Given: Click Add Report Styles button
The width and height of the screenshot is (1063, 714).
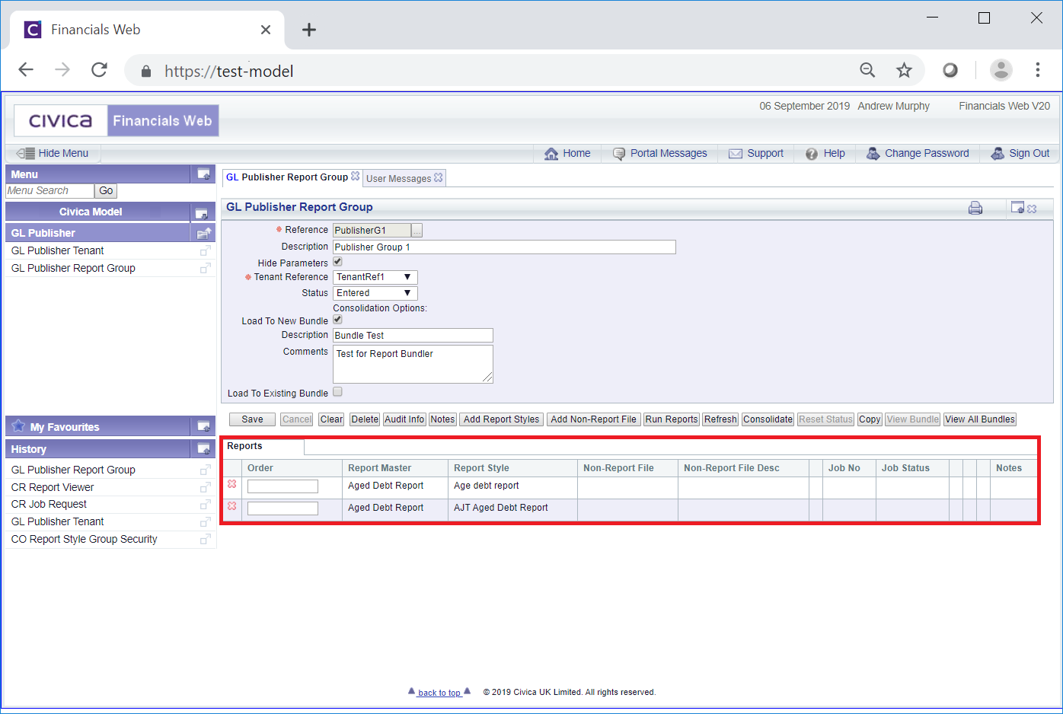Looking at the screenshot, I should (x=501, y=419).
